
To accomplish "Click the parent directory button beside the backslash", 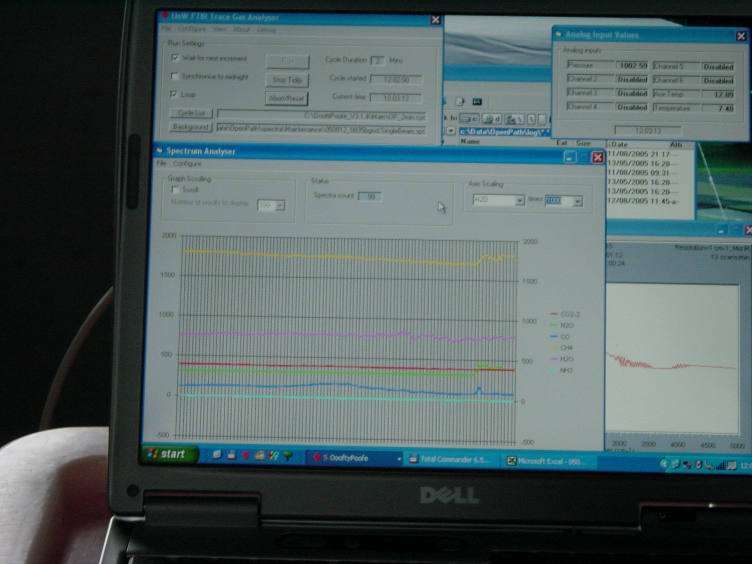I will pos(542,119).
